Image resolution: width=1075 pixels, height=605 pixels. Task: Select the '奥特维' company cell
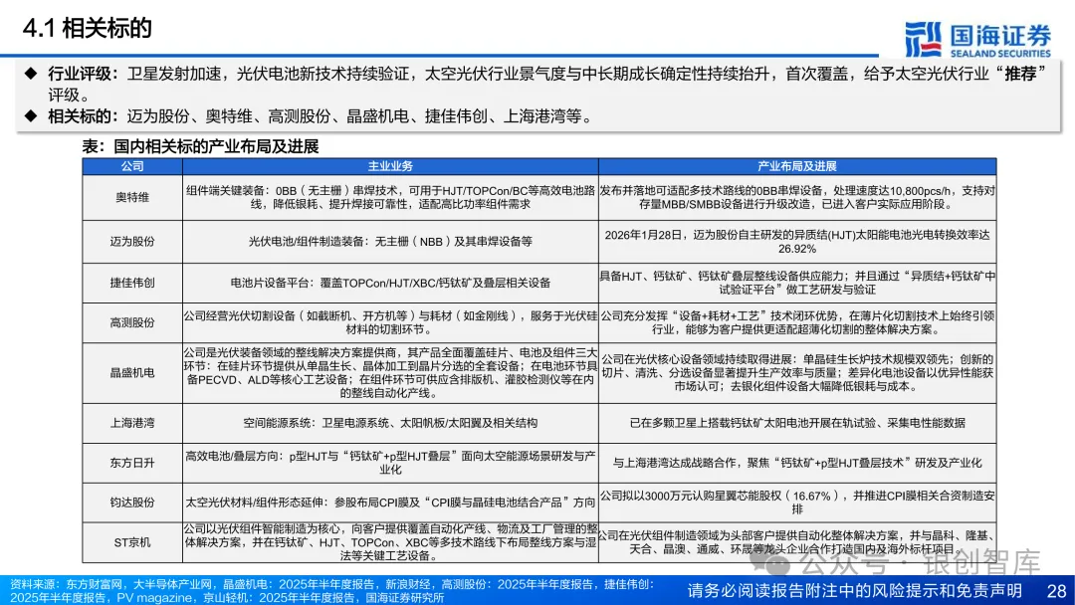point(132,197)
